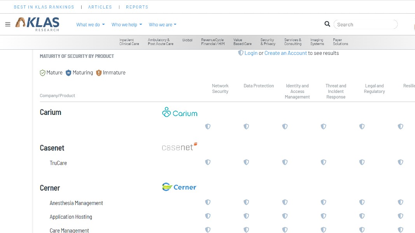415x233 pixels.
Task: Click the Create an Account link
Action: (285, 53)
